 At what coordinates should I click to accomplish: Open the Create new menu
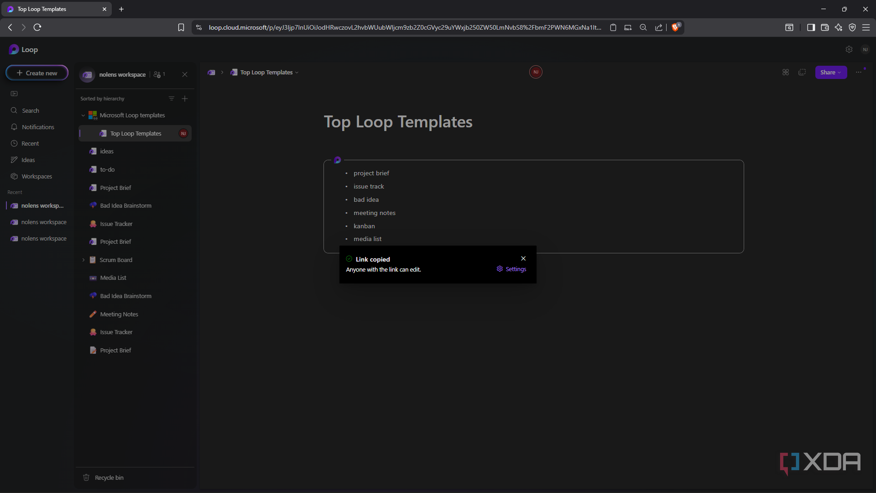click(x=37, y=73)
